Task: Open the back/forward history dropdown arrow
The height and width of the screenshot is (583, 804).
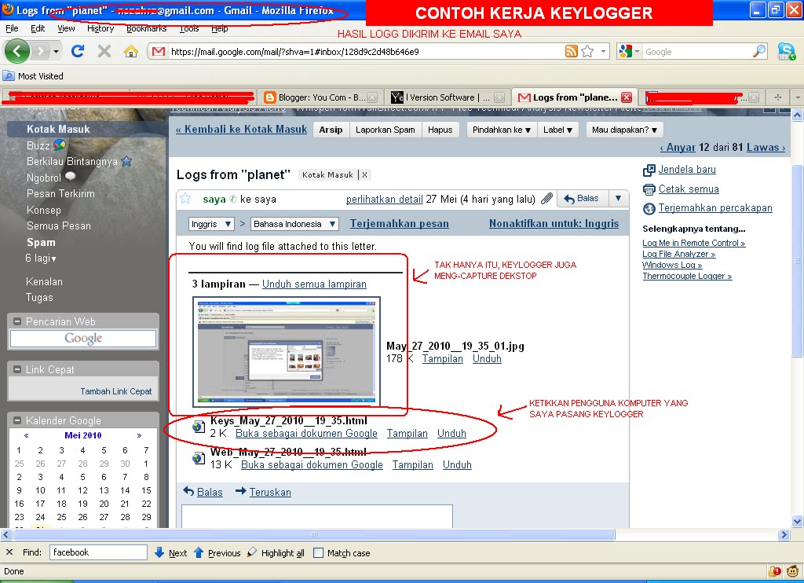Action: click(56, 51)
